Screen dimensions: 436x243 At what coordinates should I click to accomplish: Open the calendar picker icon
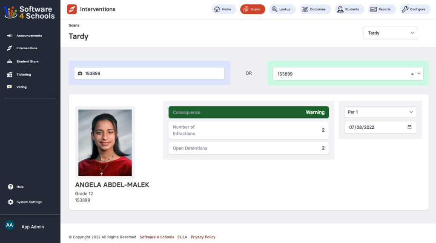410,127
